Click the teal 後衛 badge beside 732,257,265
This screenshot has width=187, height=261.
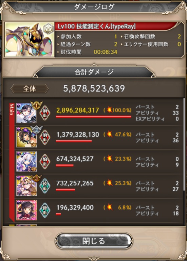45,186
